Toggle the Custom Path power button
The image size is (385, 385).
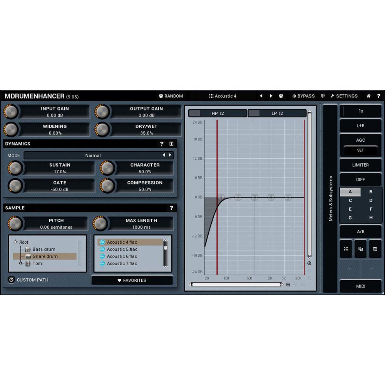click(x=11, y=280)
